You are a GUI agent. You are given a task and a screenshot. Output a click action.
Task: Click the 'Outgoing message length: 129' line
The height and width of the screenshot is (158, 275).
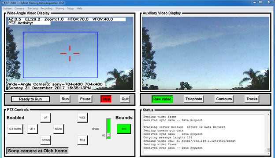tap(167, 137)
